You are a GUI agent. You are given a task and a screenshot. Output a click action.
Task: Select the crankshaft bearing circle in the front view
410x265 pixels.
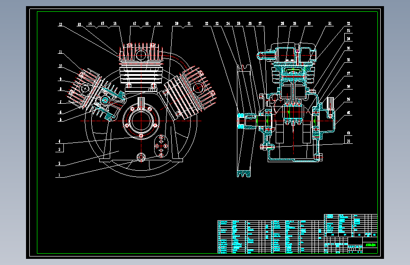pos(141,121)
